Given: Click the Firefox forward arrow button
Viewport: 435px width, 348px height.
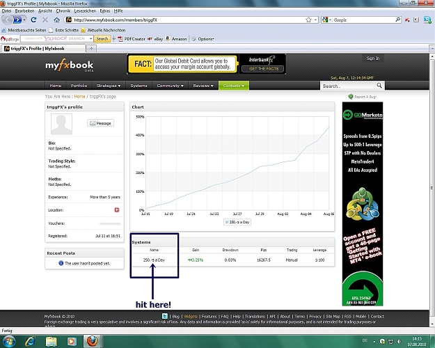Looking at the screenshot, I should [17, 20].
